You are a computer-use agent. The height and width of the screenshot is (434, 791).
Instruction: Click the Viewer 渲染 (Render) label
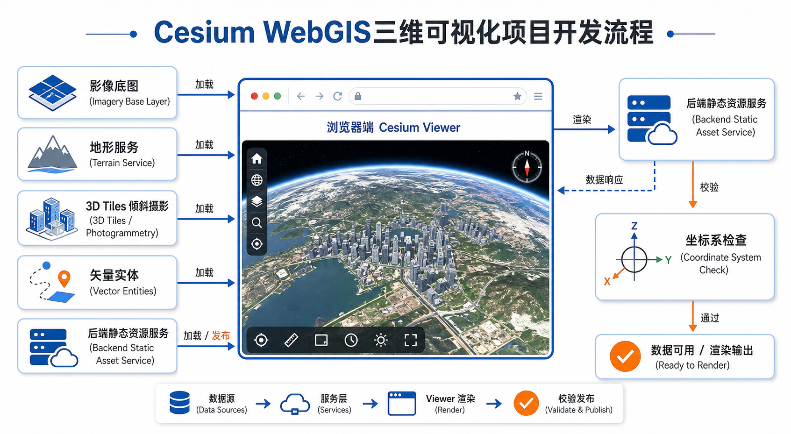[450, 404]
